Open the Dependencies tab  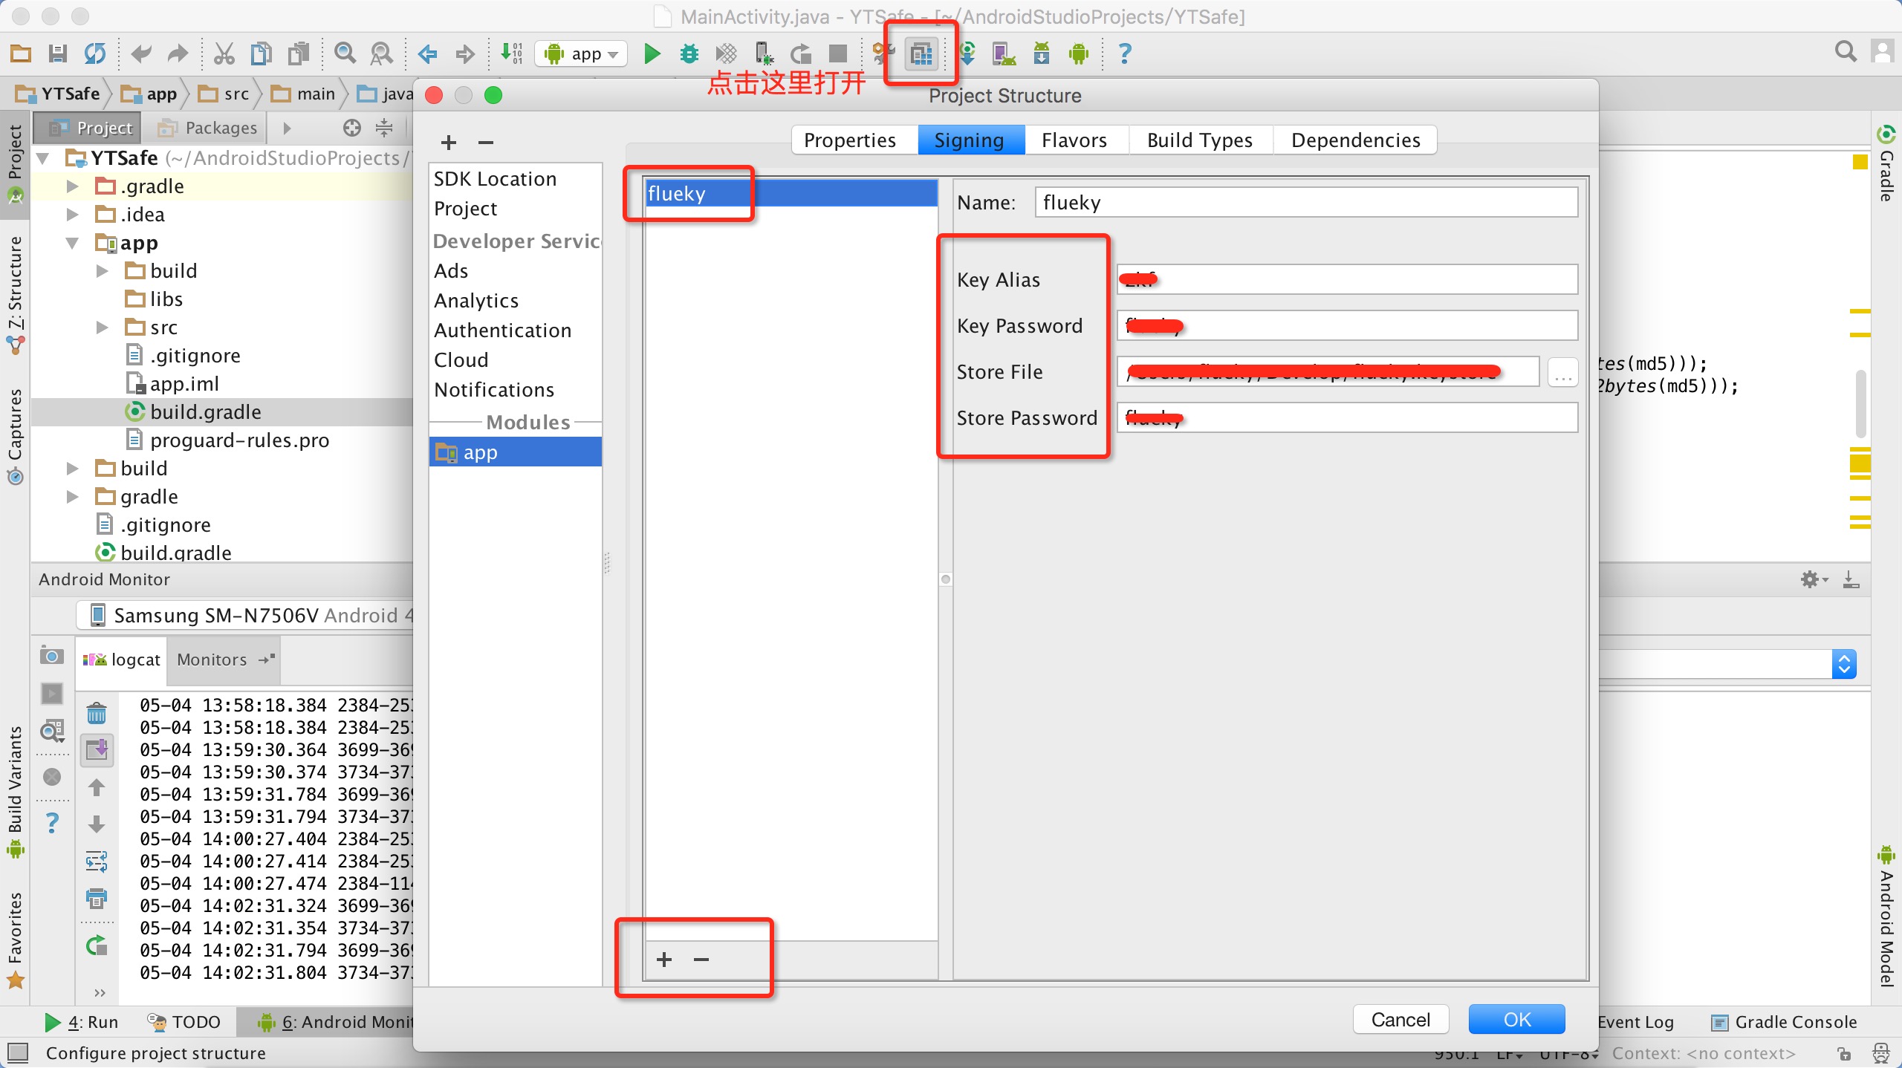point(1355,140)
